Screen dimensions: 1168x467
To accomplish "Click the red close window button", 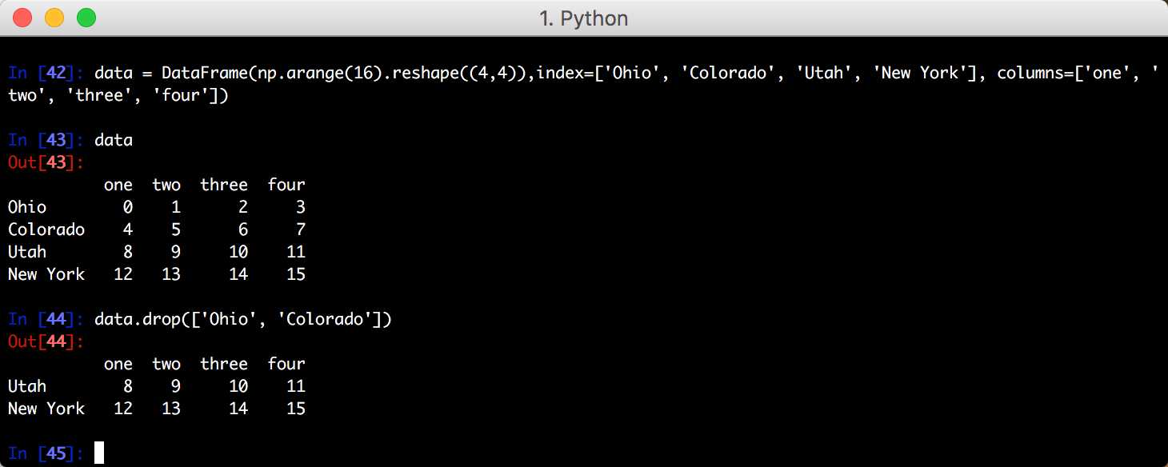I will (x=22, y=18).
